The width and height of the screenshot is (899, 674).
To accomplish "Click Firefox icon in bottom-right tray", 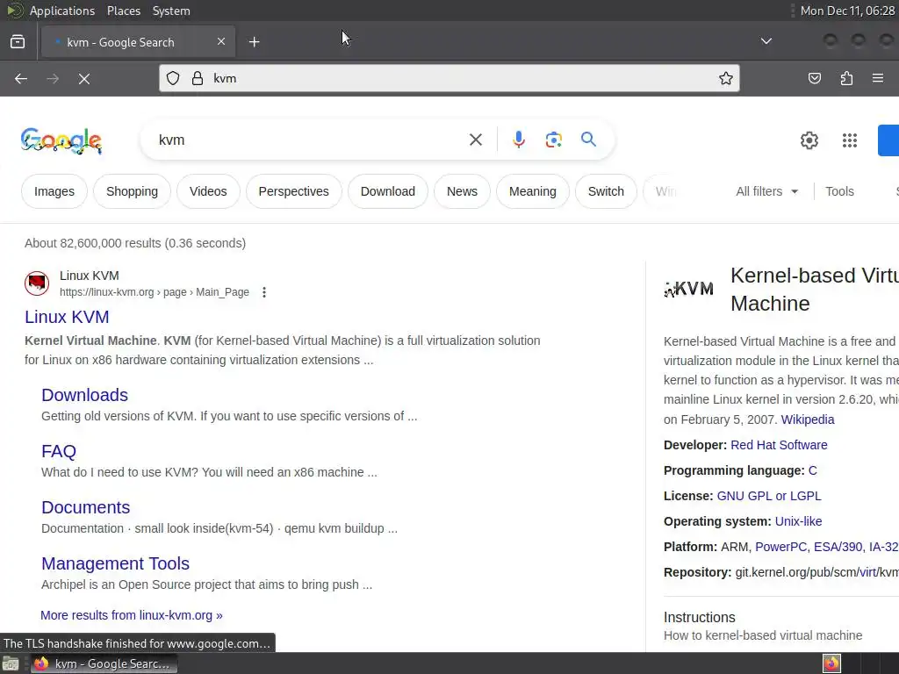I will (831, 663).
